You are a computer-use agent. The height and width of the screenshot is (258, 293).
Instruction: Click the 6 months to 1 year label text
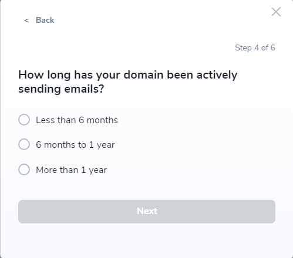click(75, 145)
